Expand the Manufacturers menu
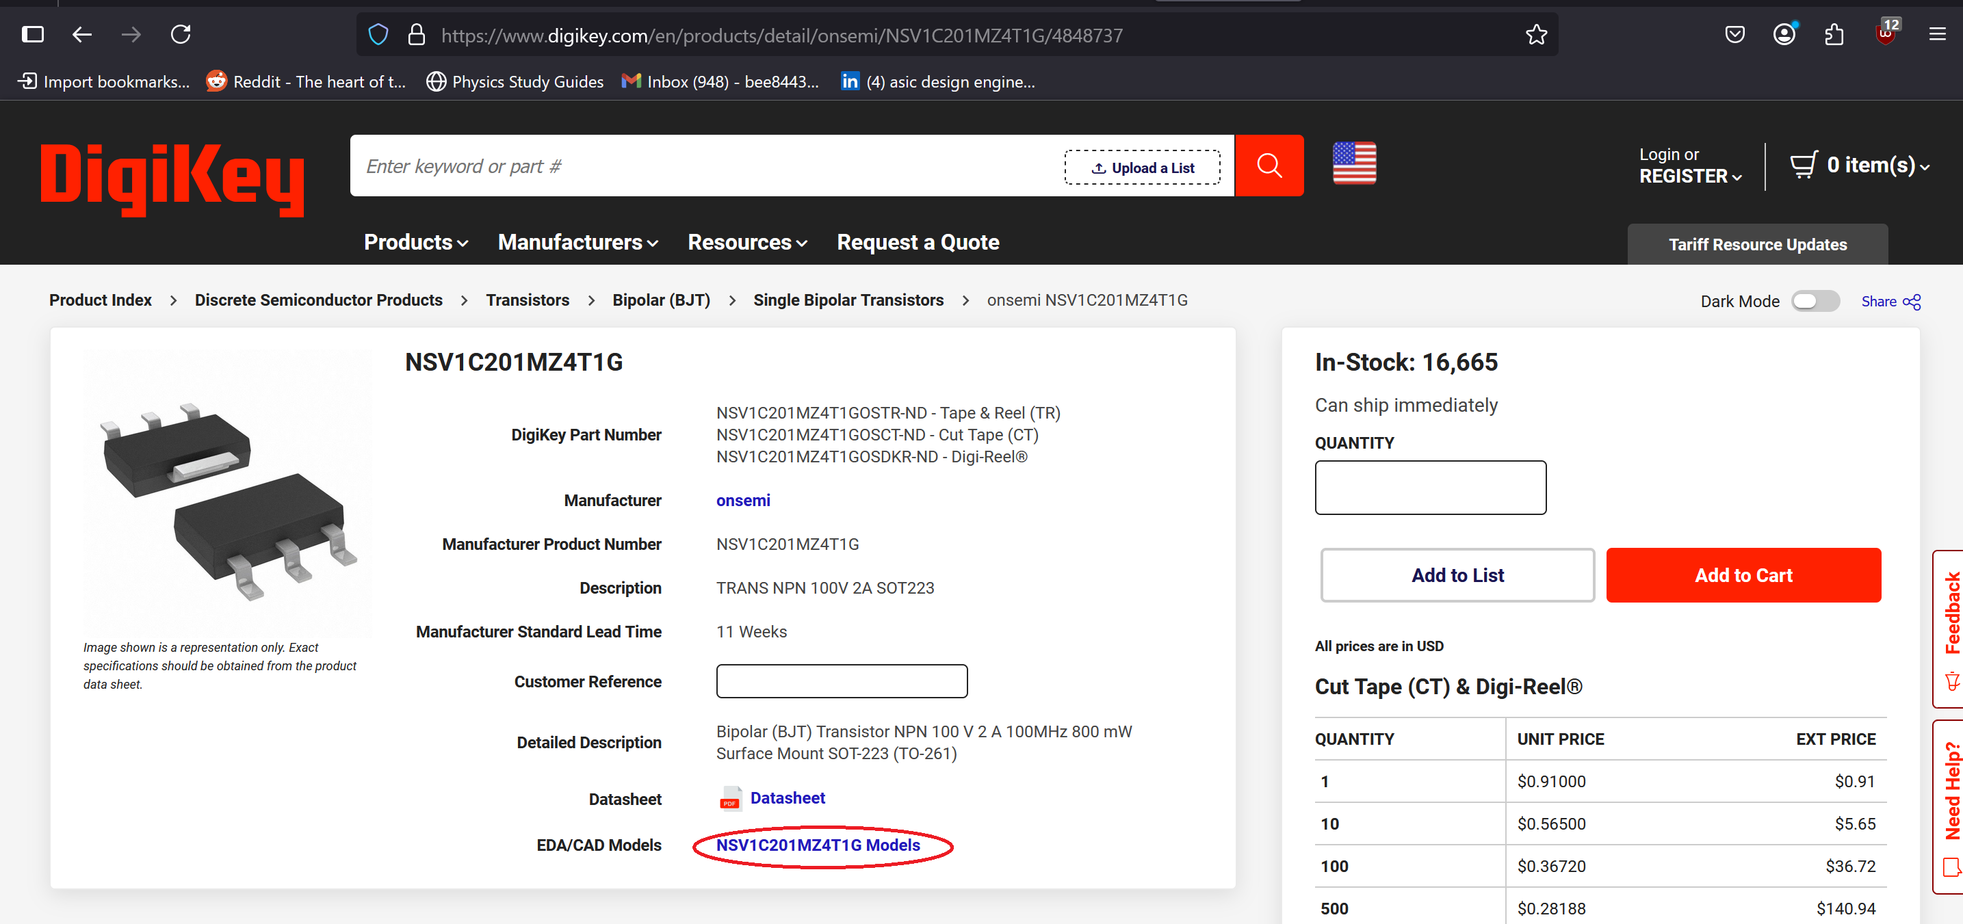 [x=577, y=242]
